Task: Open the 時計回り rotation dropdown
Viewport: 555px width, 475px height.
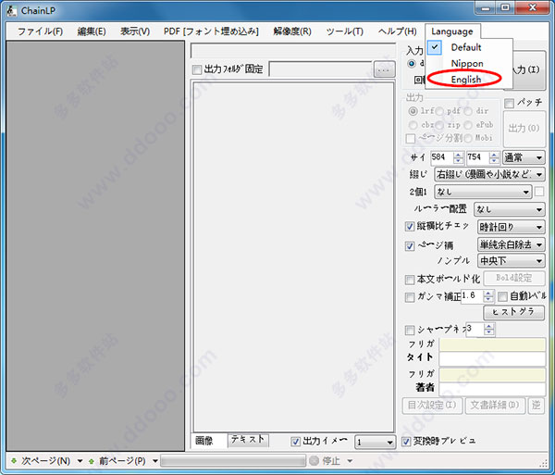Action: tap(512, 227)
